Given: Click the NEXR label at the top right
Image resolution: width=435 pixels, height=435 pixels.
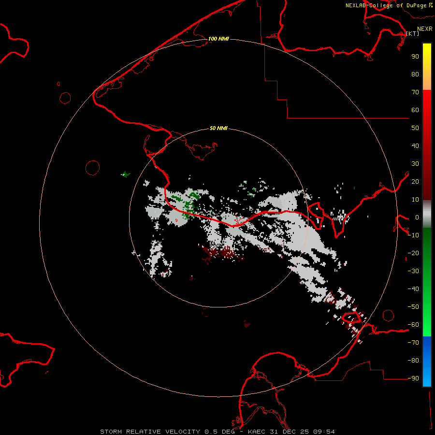Looking at the screenshot, I should pyautogui.click(x=424, y=29).
